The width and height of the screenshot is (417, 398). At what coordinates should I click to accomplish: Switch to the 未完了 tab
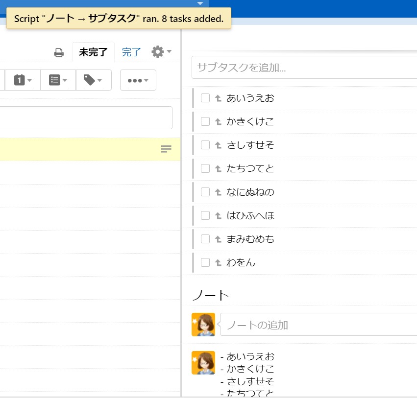[93, 52]
